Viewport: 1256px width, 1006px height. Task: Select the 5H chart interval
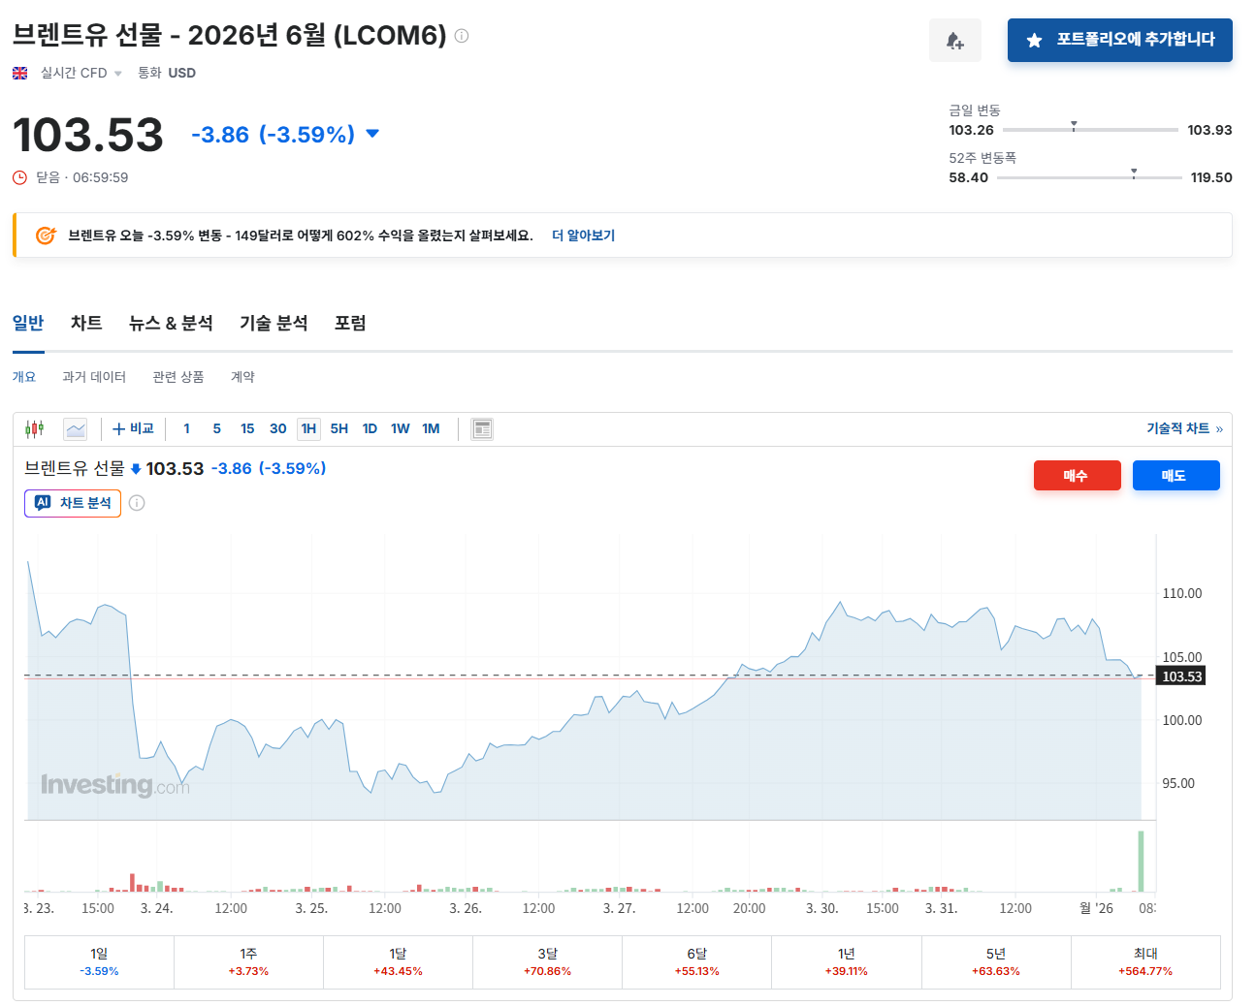coord(338,428)
